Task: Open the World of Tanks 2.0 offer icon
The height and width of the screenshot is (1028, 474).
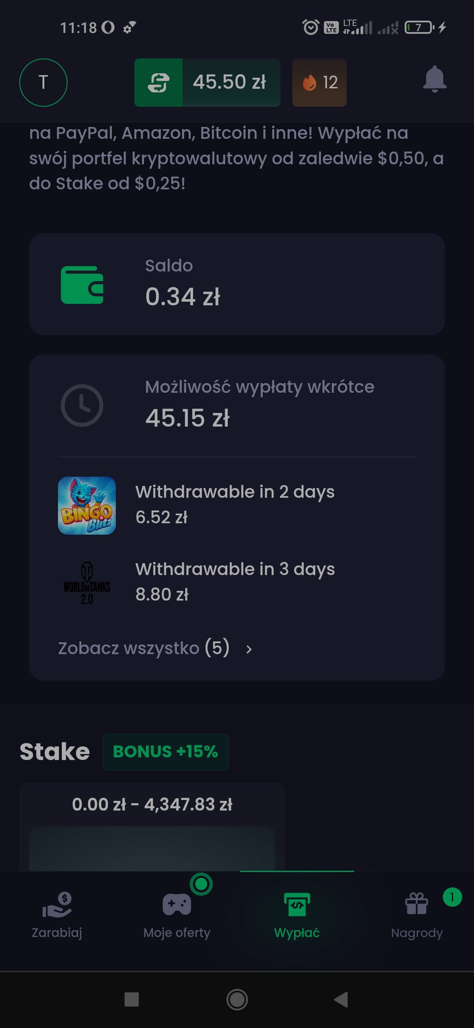Action: 87,583
